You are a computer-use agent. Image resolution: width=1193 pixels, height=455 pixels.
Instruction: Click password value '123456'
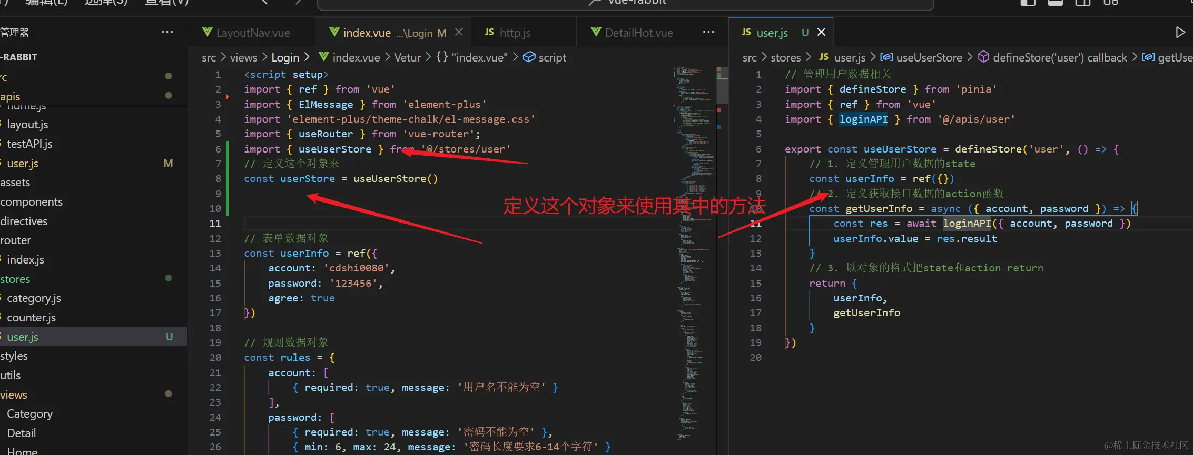353,283
